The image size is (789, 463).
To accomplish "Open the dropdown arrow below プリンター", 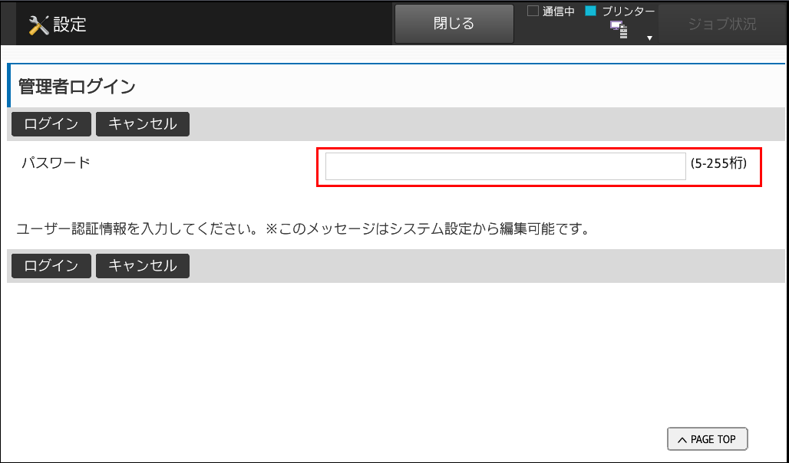I will click(x=649, y=38).
